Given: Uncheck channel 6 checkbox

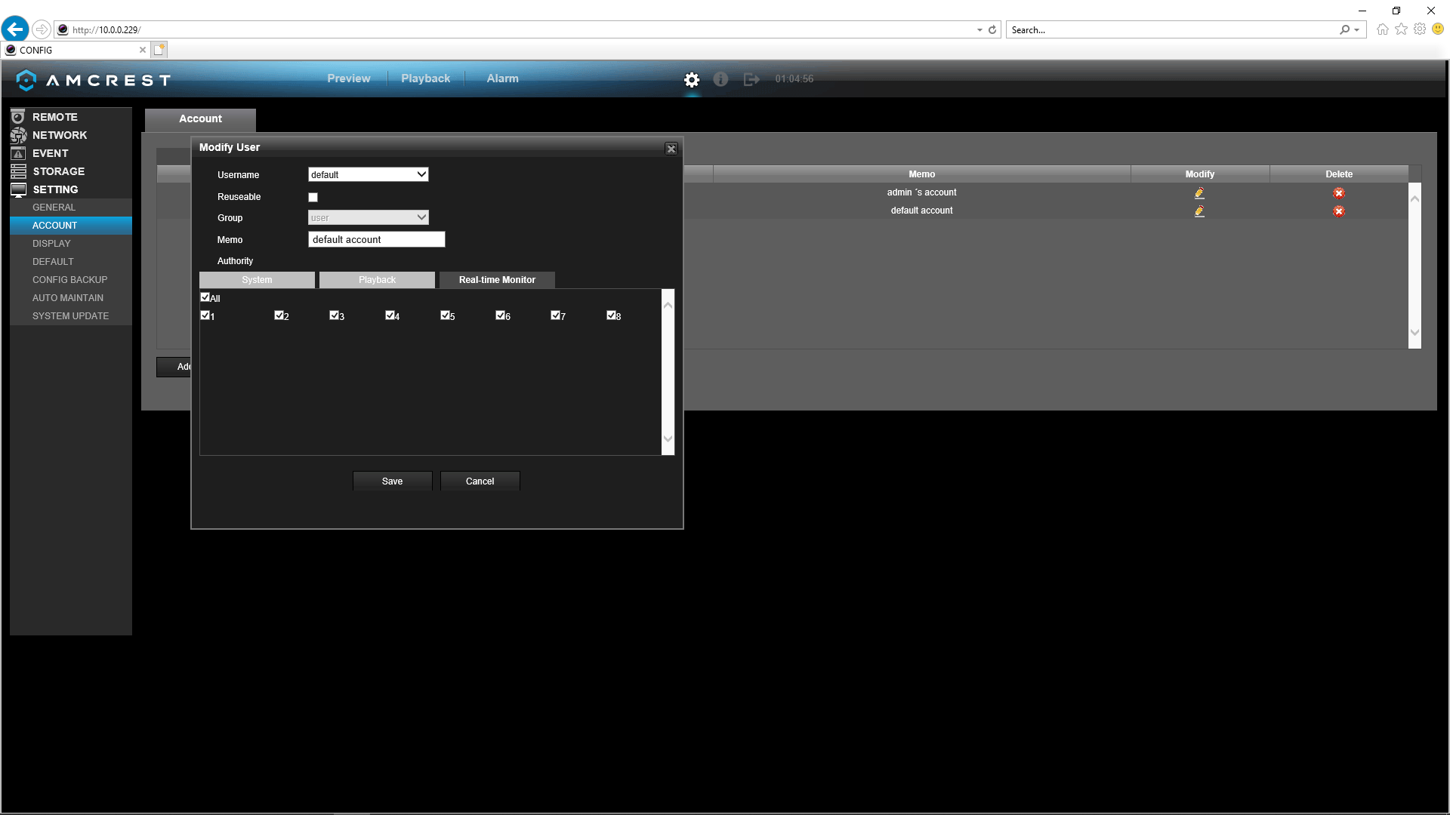Looking at the screenshot, I should 500,315.
